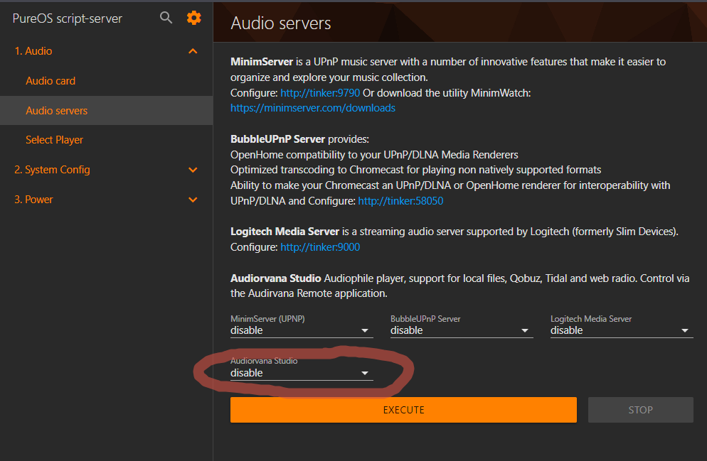Collapse the 1. Audio section chevron
This screenshot has width=707, height=461.
(x=193, y=51)
